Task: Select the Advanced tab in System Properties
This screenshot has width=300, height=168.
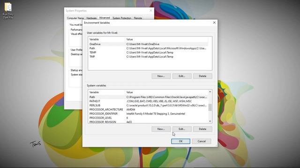Action: [105, 18]
